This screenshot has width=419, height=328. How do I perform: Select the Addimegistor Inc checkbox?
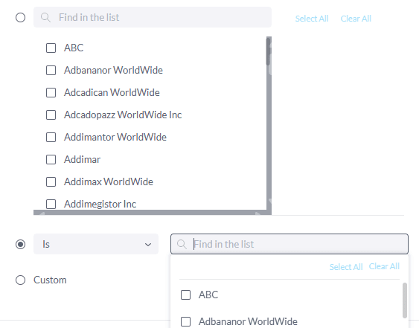click(51, 205)
